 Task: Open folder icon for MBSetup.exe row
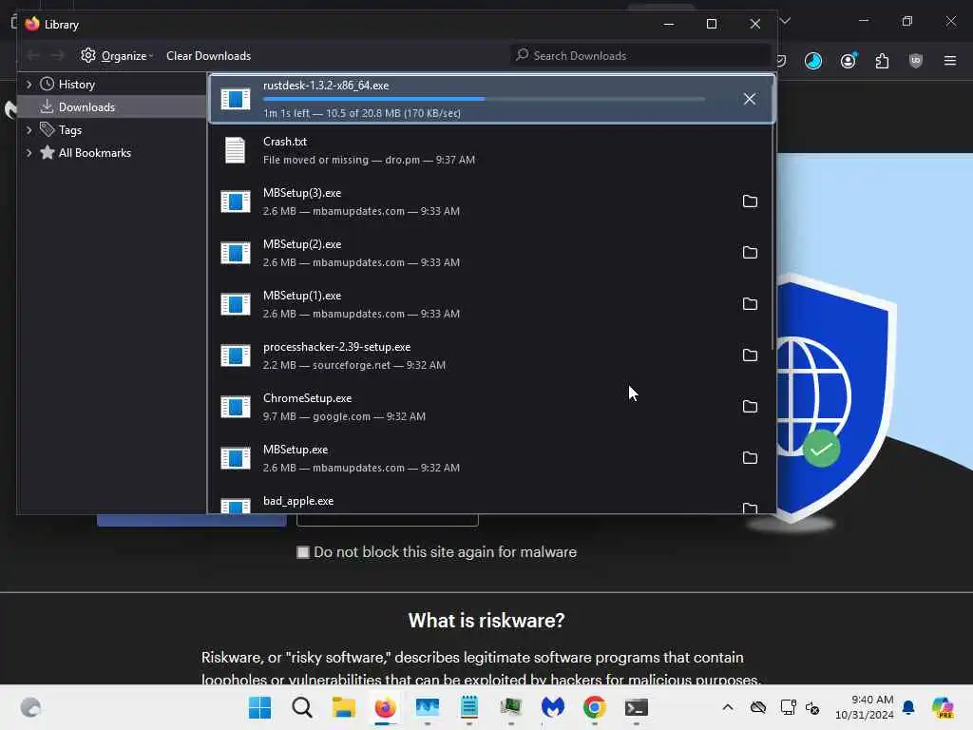click(x=751, y=458)
